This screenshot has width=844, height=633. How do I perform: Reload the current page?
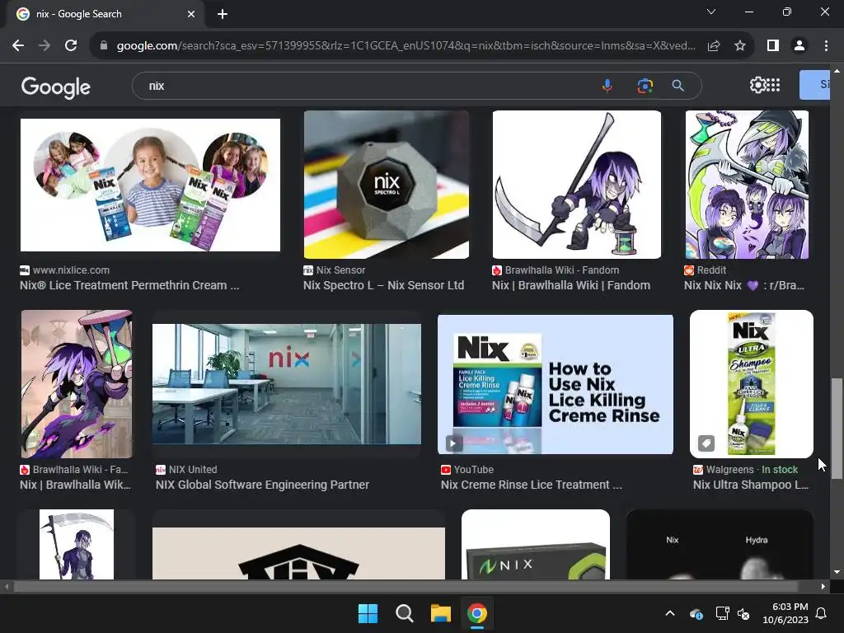[x=71, y=46]
